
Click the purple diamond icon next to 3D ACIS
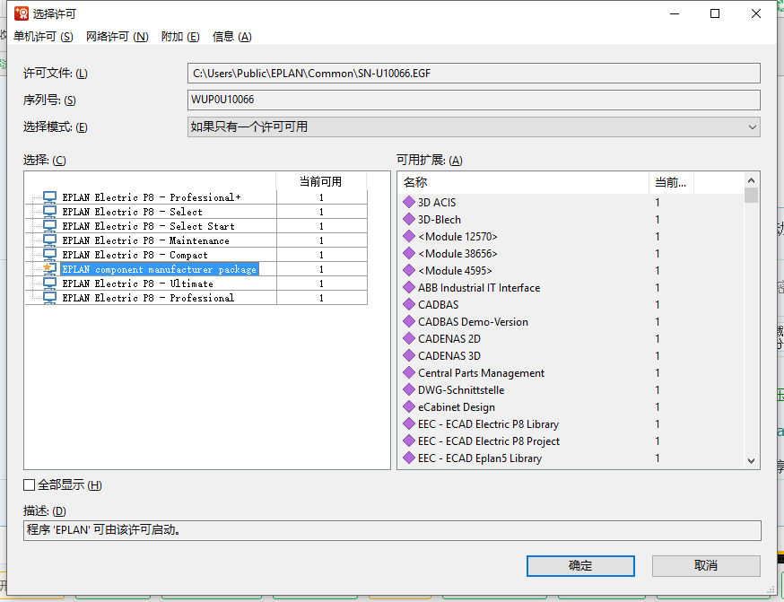(409, 203)
